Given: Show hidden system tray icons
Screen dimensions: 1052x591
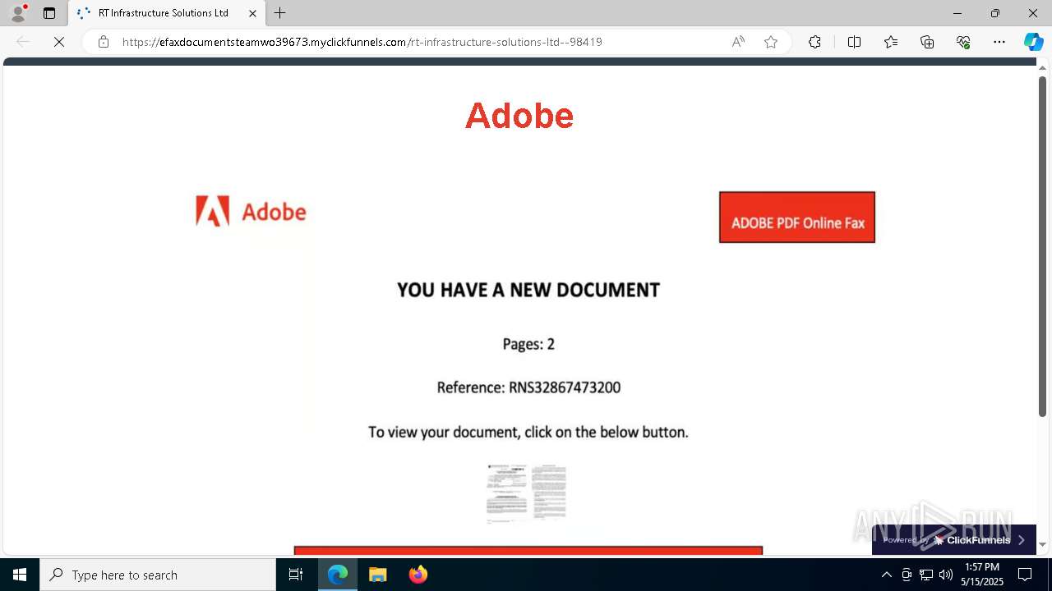Looking at the screenshot, I should click(x=886, y=575).
